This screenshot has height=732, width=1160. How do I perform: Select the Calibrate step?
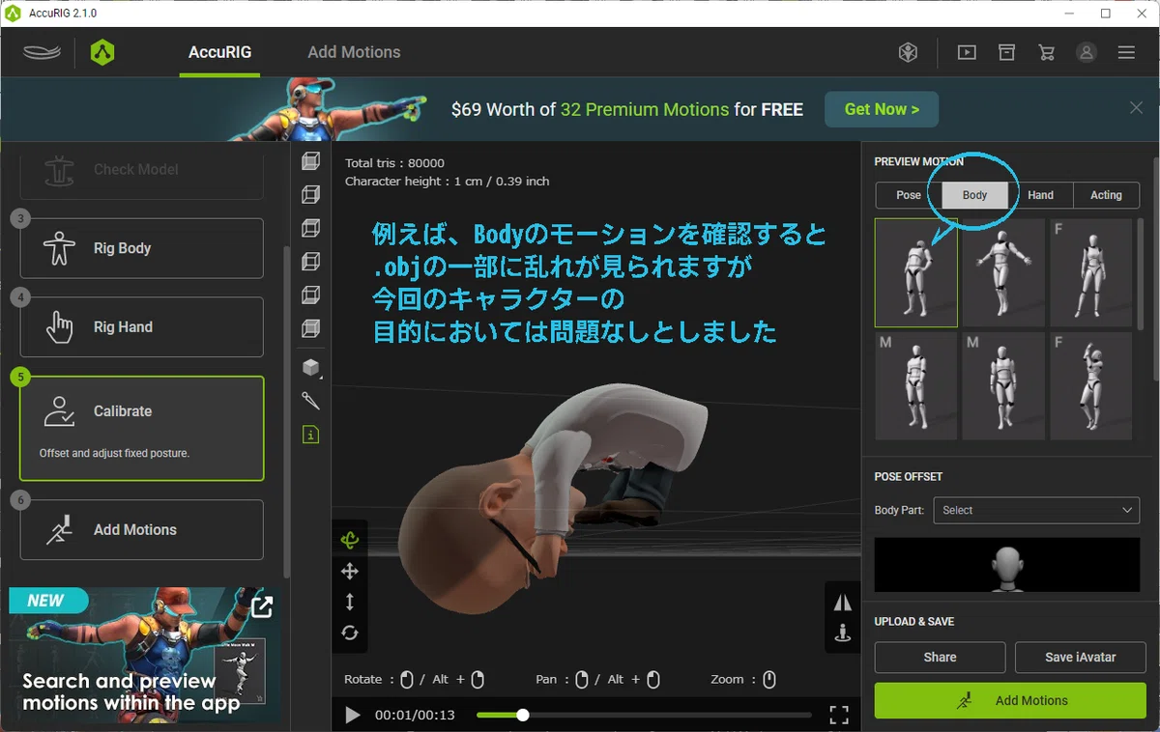click(x=141, y=428)
